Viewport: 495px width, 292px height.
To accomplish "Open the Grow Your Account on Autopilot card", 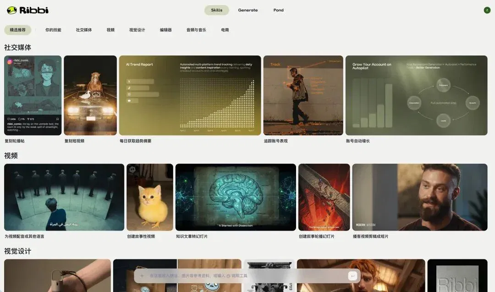I will click(416, 95).
